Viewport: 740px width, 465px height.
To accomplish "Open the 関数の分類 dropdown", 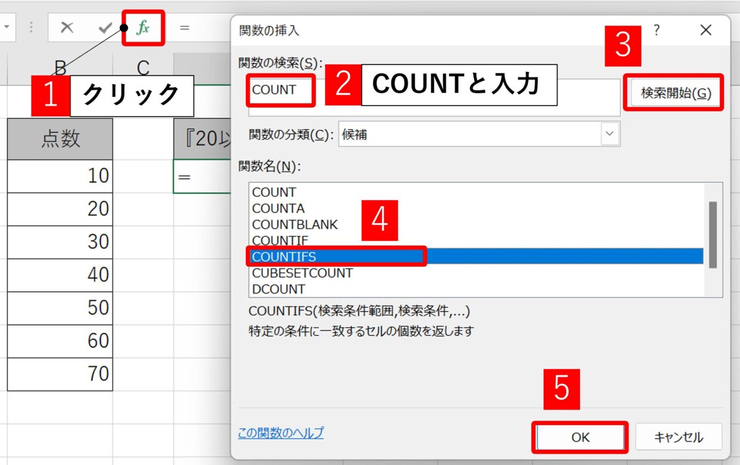I will pos(609,134).
